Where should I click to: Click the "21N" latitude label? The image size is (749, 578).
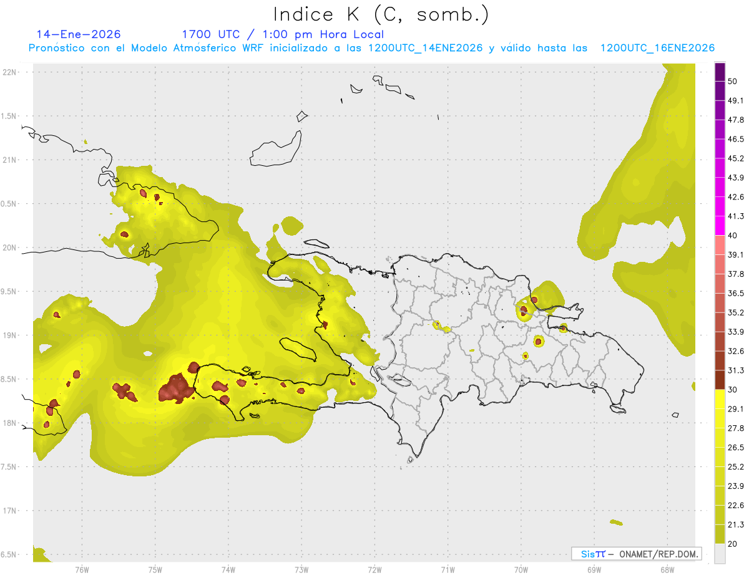(x=9, y=160)
